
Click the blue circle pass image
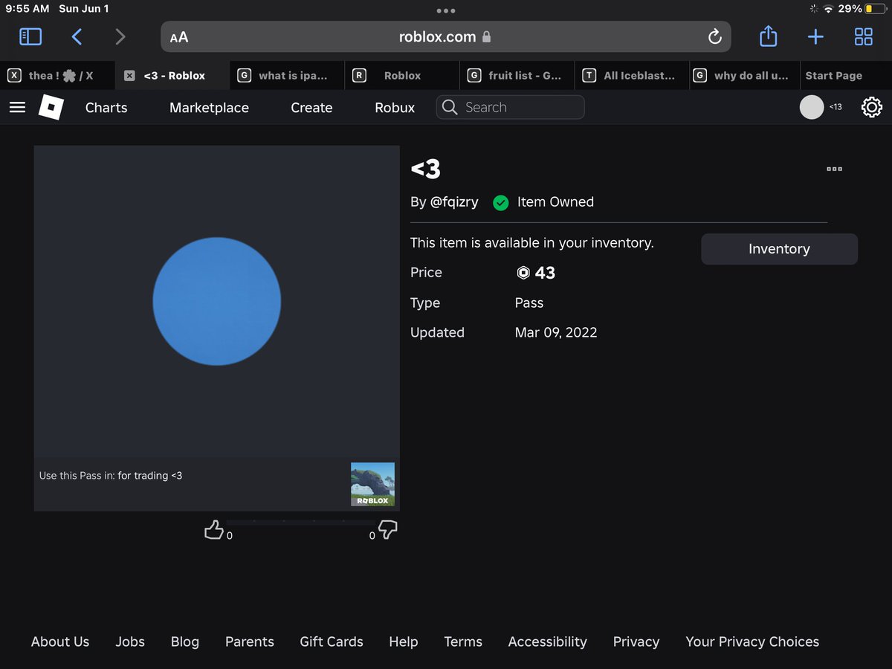tap(217, 301)
